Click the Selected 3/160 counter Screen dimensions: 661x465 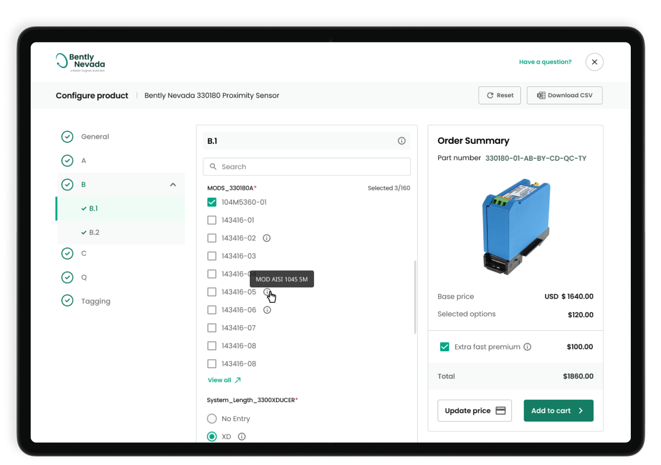pyautogui.click(x=389, y=188)
